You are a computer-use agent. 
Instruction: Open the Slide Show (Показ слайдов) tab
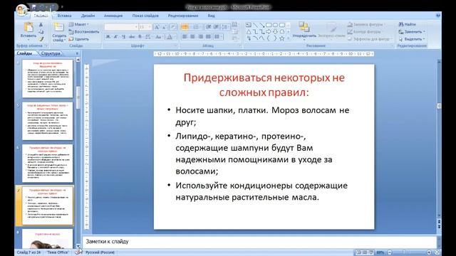tap(145, 16)
